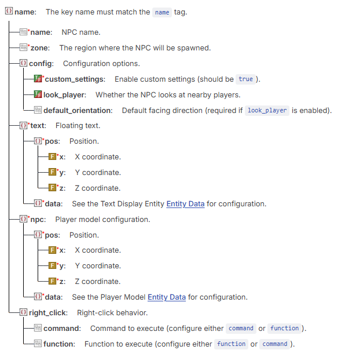Click the string icon beside default_orientation

click(x=38, y=110)
